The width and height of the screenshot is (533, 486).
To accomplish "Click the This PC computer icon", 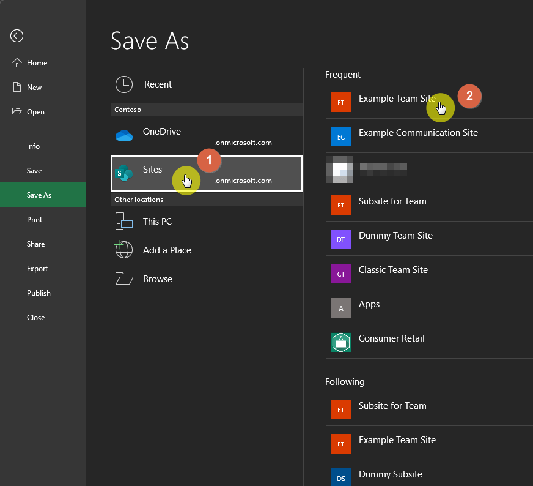I will 124,221.
